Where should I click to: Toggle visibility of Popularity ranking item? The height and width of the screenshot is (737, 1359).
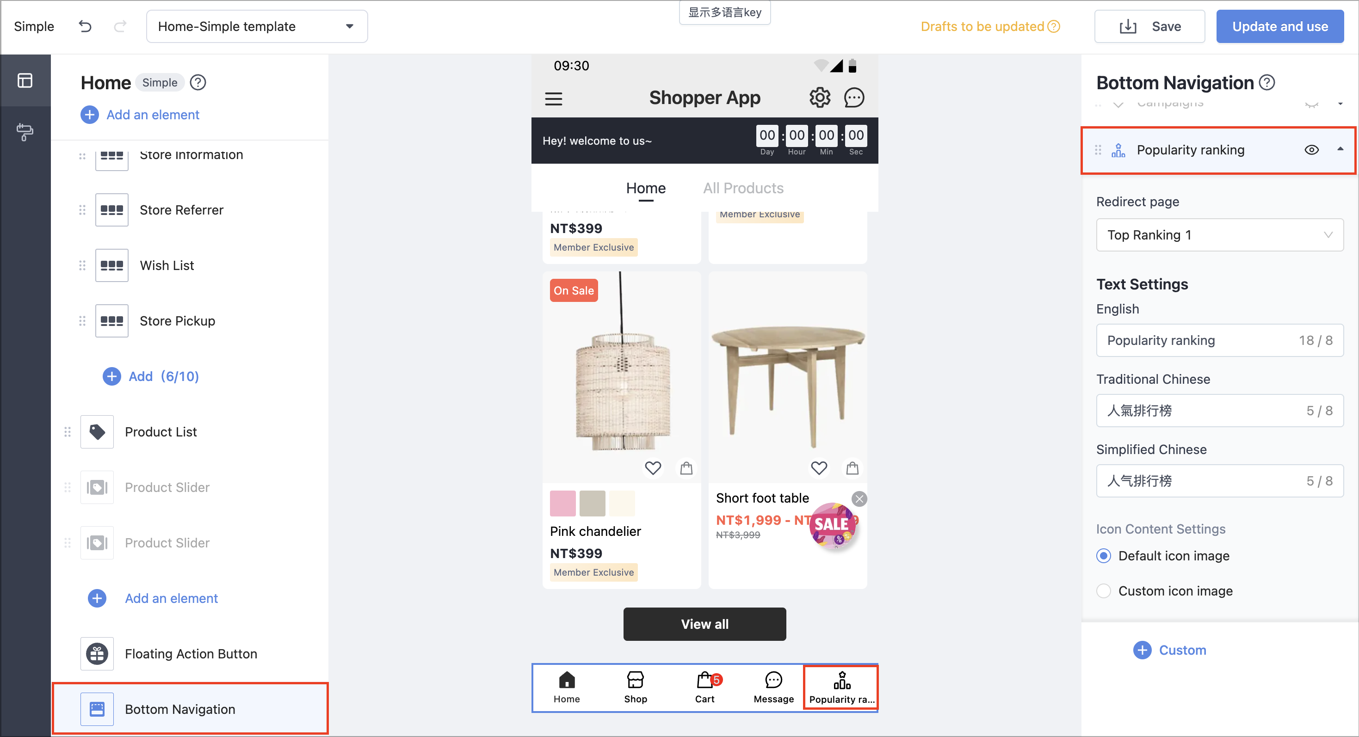coord(1311,150)
